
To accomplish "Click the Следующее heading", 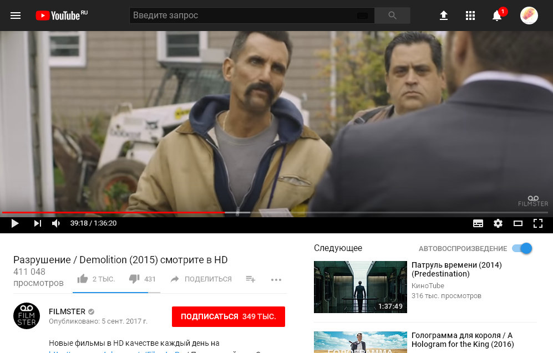I will click(x=338, y=248).
